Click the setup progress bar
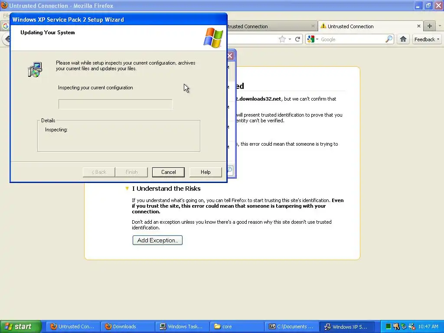The height and width of the screenshot is (333, 444). [x=115, y=104]
